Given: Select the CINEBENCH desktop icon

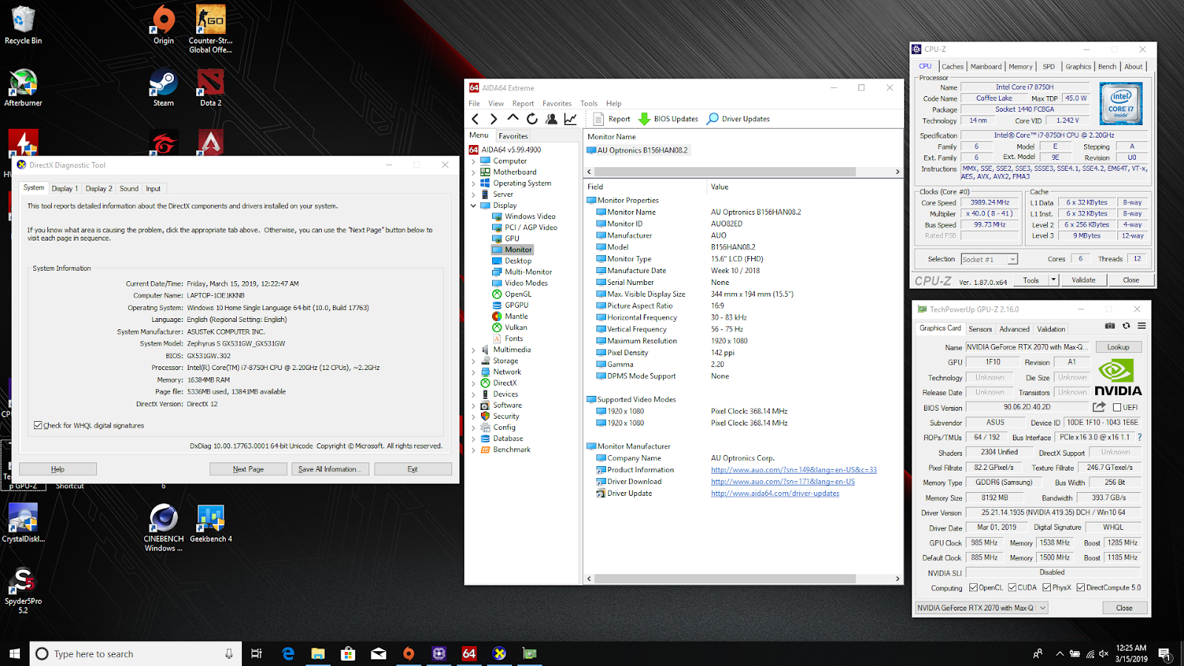Looking at the screenshot, I should (x=164, y=527).
